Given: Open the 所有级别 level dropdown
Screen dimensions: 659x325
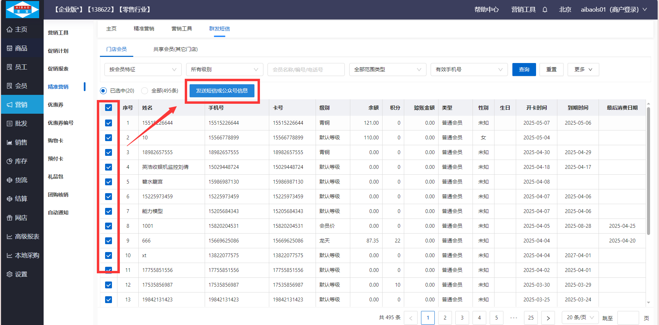Looking at the screenshot, I should coord(224,70).
